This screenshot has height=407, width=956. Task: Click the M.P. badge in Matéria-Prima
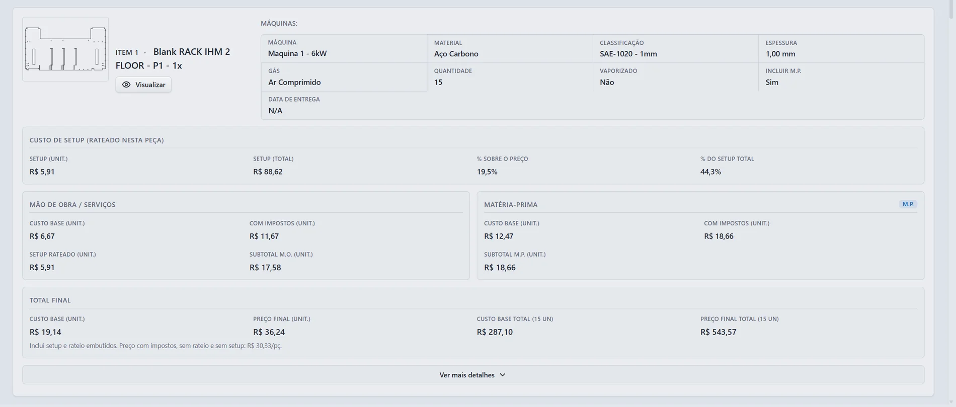click(x=908, y=204)
